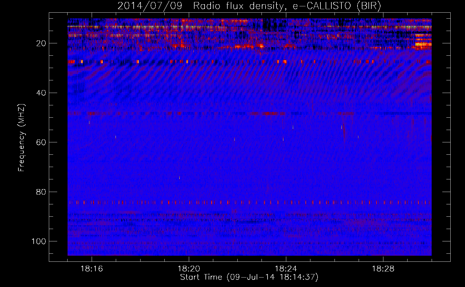This screenshot has width=465, height=287.
Task: Click the y-axis tick label "40"
Action: click(x=41, y=93)
